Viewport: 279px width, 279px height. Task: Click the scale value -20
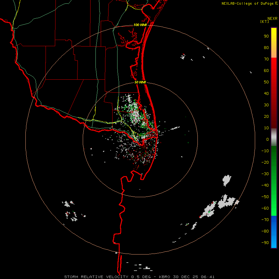coord(265,162)
